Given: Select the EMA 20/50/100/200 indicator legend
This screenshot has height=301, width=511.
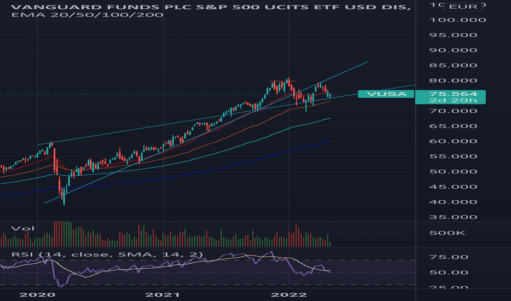Looking at the screenshot, I should 87,15.
